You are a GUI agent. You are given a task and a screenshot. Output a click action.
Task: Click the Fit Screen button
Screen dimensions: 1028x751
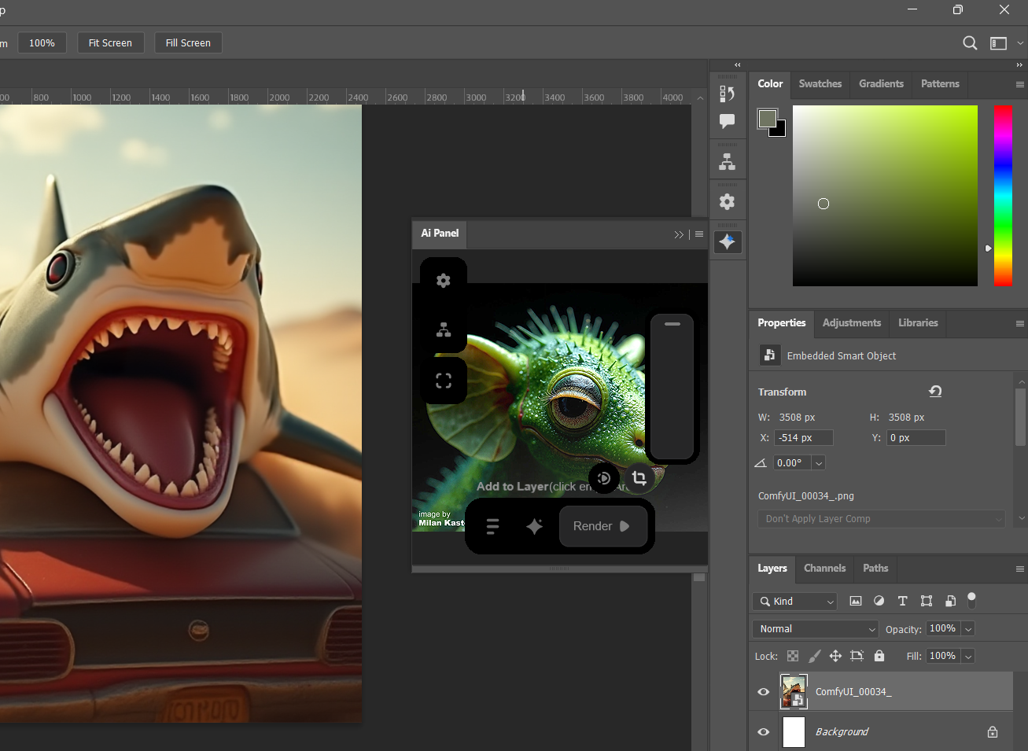pyautogui.click(x=110, y=43)
